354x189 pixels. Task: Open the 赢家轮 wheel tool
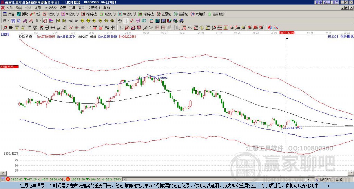(x=181, y=14)
